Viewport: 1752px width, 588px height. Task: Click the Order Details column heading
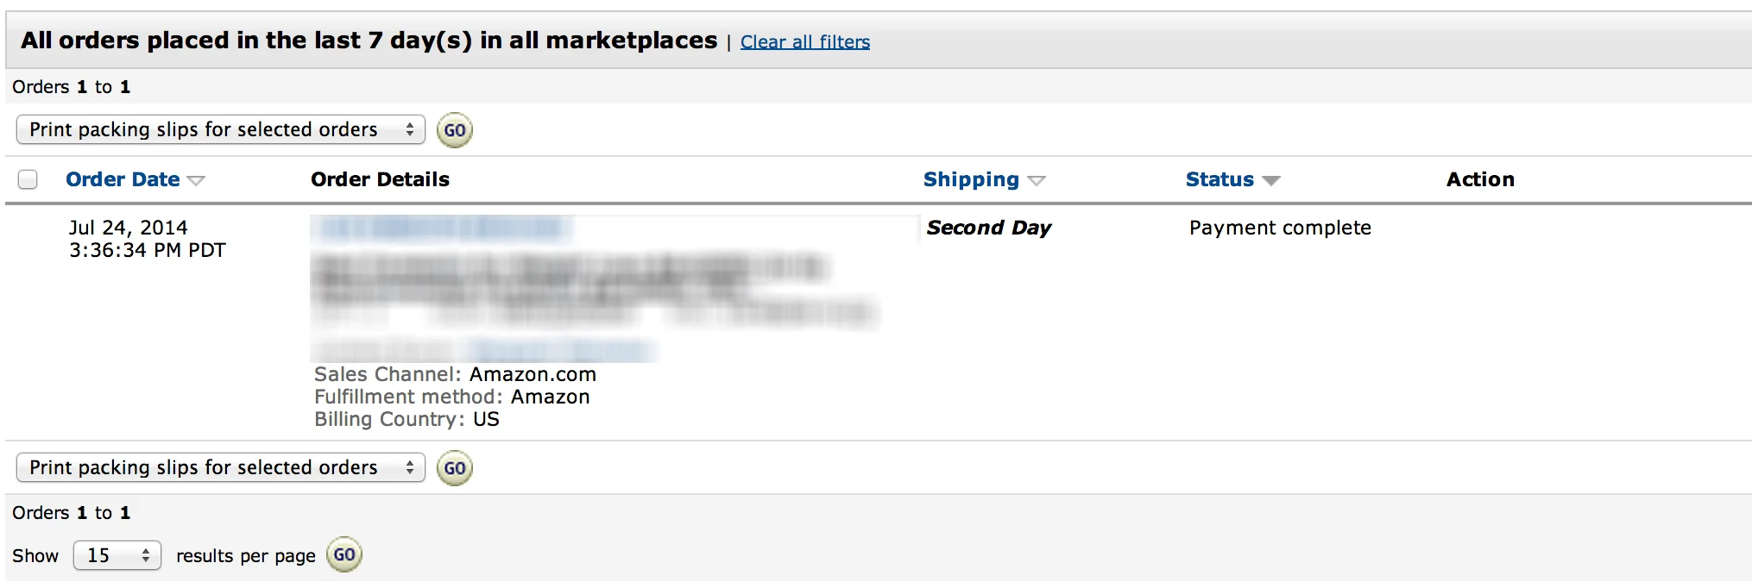point(380,179)
